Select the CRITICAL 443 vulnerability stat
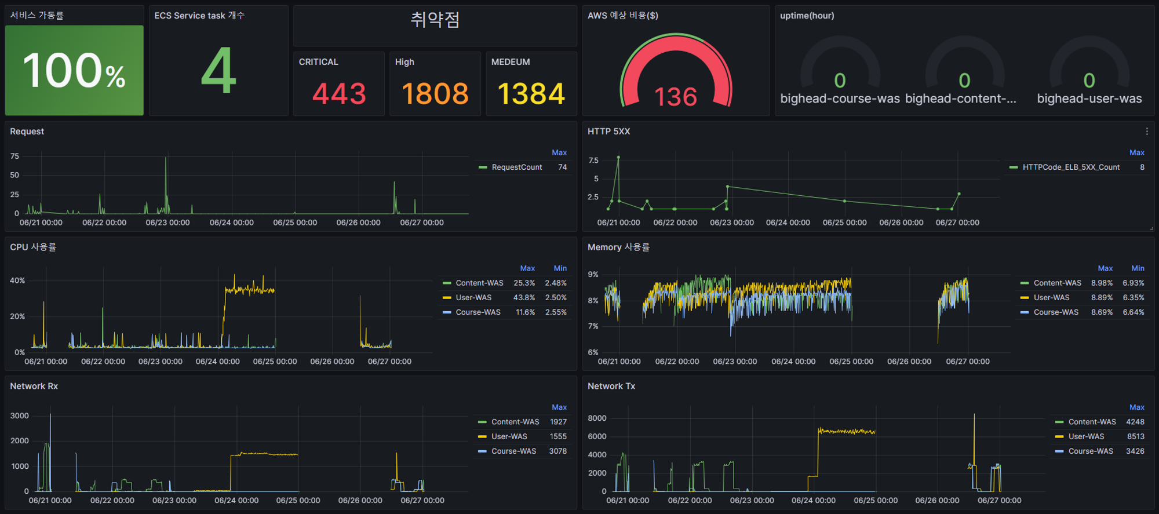The width and height of the screenshot is (1159, 514). pos(339,84)
